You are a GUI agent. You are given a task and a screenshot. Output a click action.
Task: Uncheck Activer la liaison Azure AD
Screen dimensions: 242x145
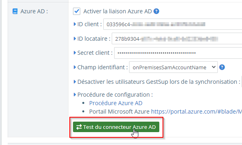(x=77, y=11)
